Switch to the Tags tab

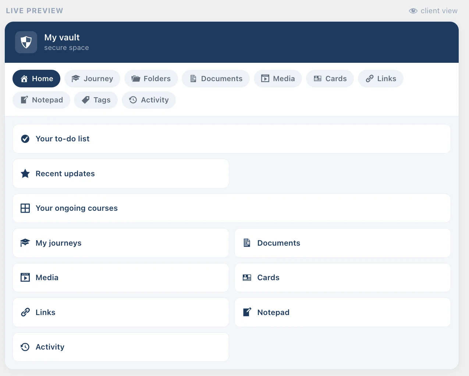point(96,100)
